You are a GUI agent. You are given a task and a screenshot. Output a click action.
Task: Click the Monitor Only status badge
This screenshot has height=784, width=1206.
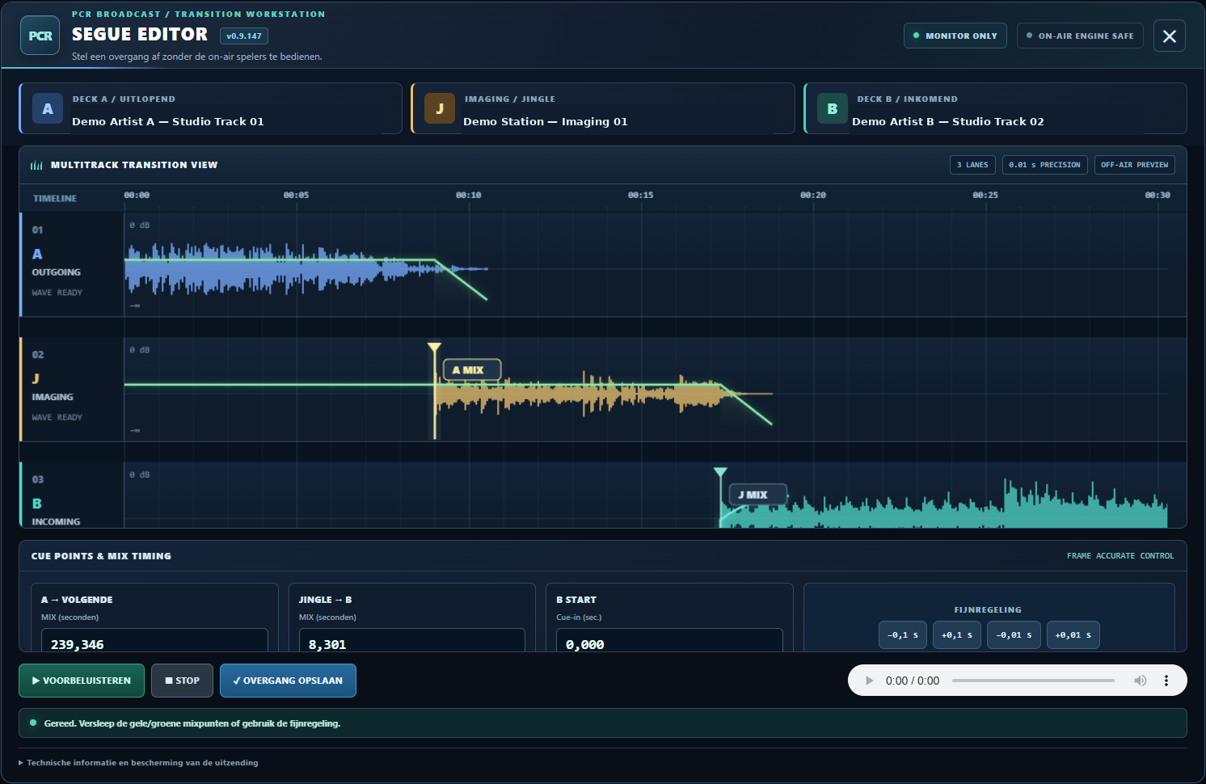point(955,36)
